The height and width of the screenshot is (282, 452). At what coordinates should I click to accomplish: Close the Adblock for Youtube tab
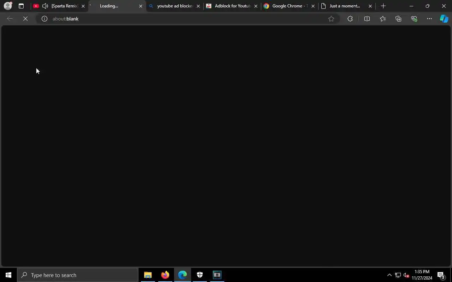(x=256, y=6)
